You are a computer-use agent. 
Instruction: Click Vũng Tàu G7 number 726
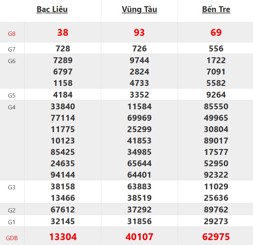pyautogui.click(x=139, y=49)
